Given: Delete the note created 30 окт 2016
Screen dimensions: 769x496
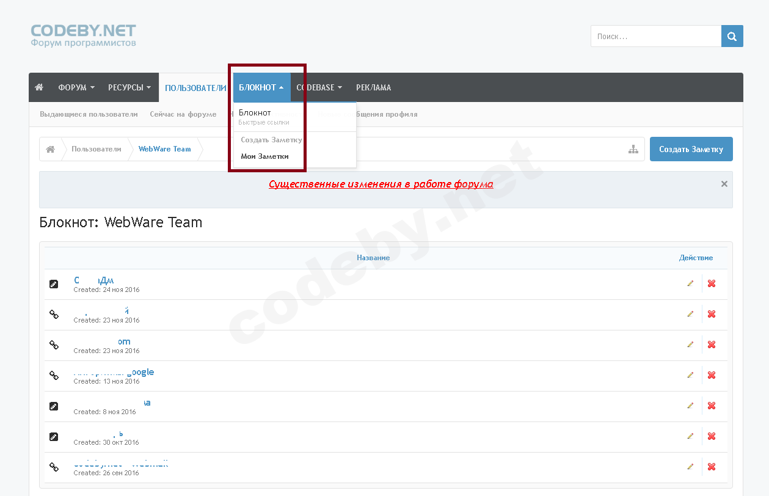Looking at the screenshot, I should (x=712, y=436).
